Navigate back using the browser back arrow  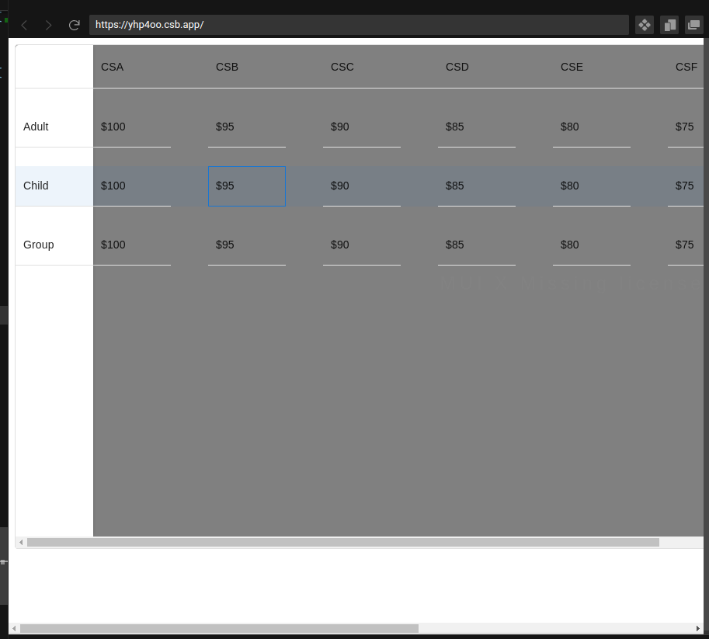click(x=24, y=24)
